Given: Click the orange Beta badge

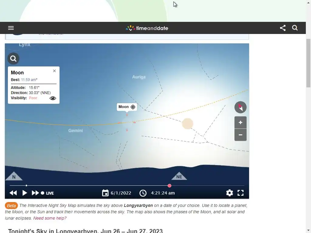Looking at the screenshot, I should (11, 206).
